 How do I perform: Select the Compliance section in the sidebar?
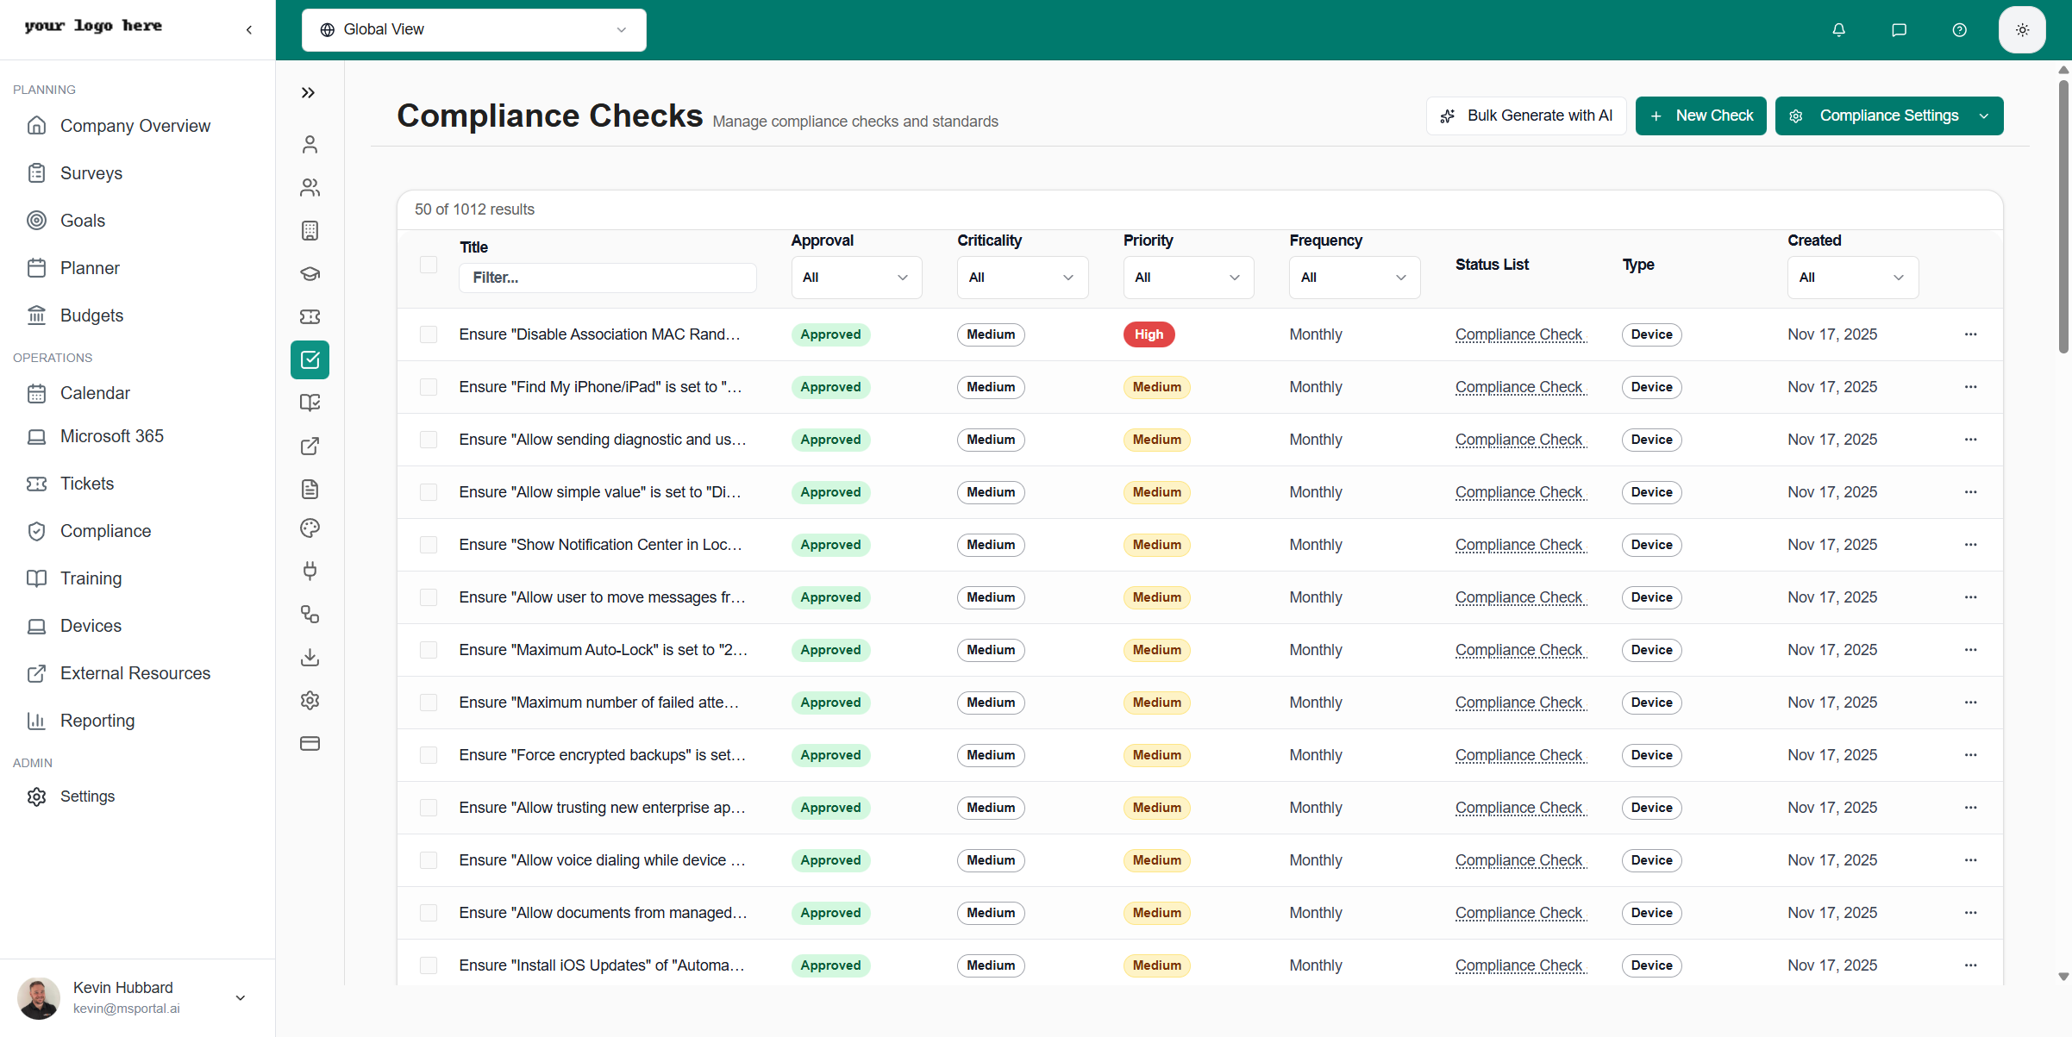tap(105, 530)
